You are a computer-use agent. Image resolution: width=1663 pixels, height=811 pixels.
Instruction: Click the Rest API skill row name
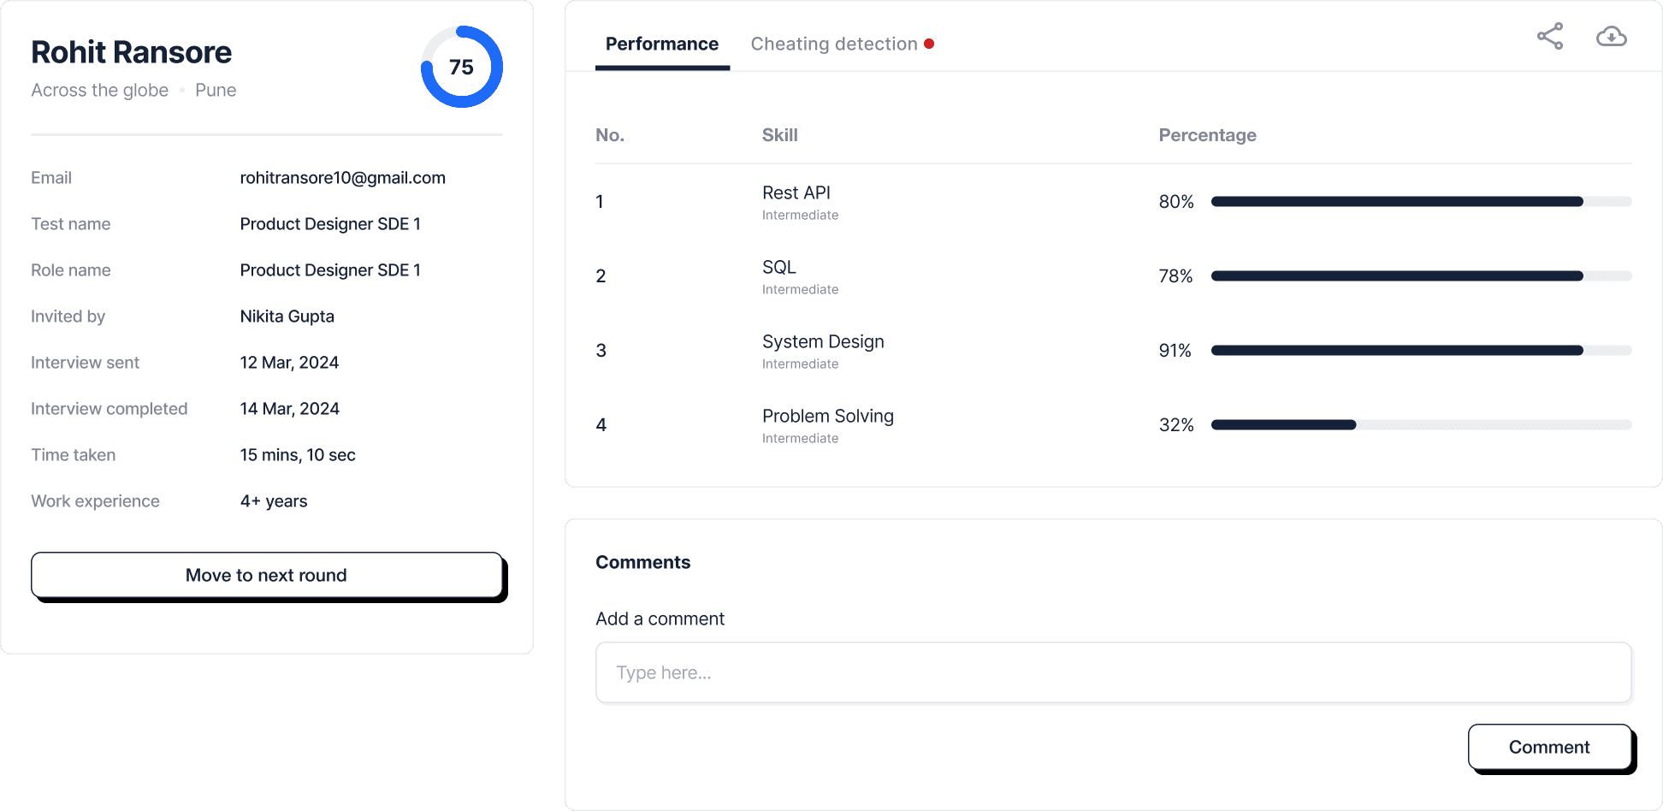point(796,193)
